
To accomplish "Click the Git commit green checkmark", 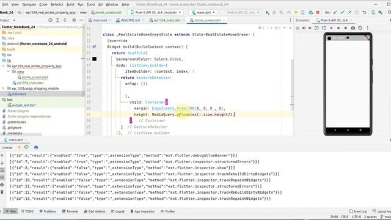I will click(342, 12).
